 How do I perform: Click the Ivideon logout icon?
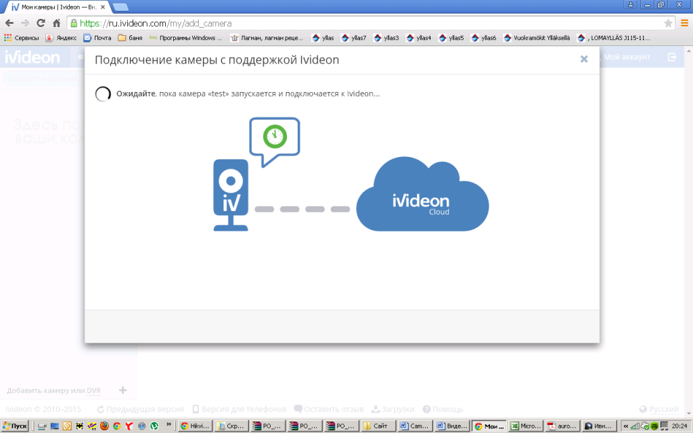click(671, 58)
